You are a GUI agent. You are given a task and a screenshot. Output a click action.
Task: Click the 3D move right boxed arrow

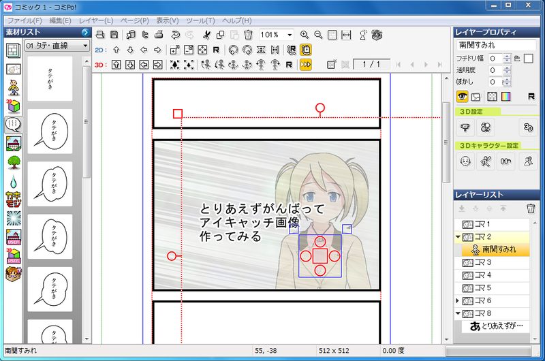[157, 65]
